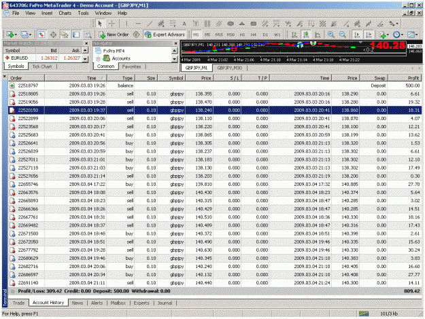Select M1 timeframe button
The height and width of the screenshot is (319, 425).
pyautogui.click(x=196, y=35)
